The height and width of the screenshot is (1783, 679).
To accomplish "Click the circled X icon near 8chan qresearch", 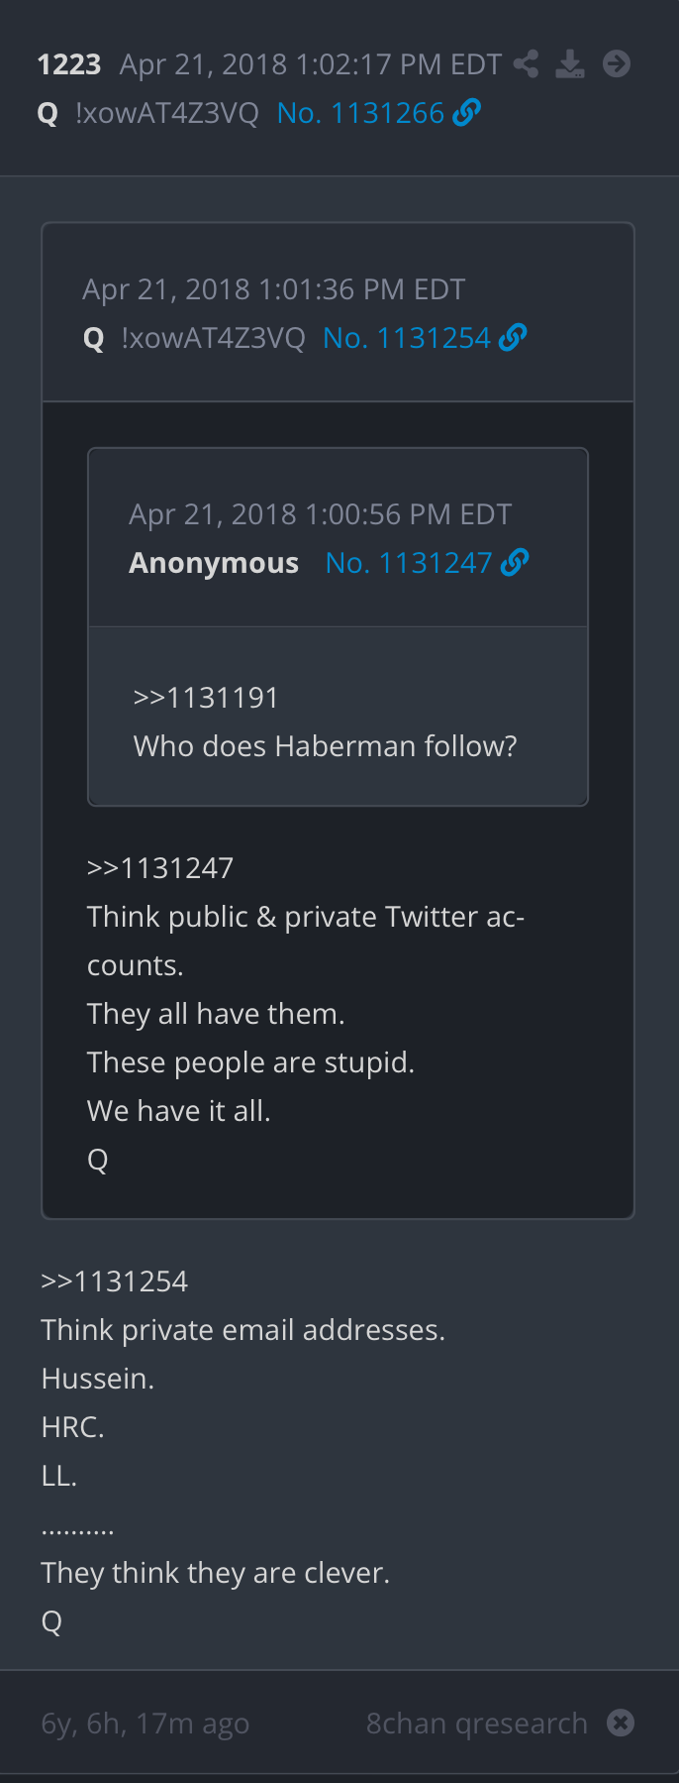I will coord(620,1723).
